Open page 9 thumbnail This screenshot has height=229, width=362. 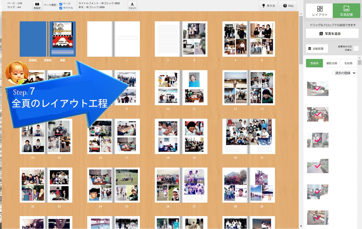(127, 88)
